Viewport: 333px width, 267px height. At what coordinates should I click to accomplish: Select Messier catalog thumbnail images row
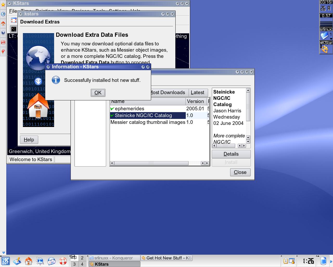159,122
